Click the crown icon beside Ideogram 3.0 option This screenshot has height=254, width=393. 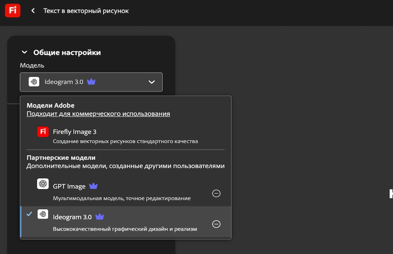(x=100, y=217)
